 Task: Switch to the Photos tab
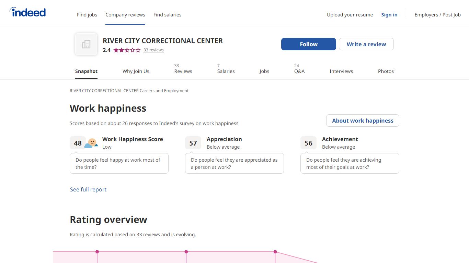(386, 71)
